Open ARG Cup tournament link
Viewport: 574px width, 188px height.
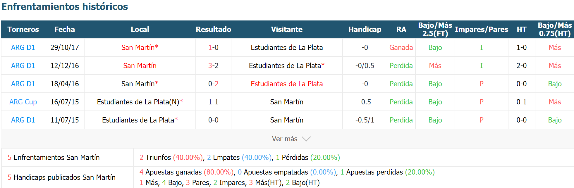(x=23, y=102)
